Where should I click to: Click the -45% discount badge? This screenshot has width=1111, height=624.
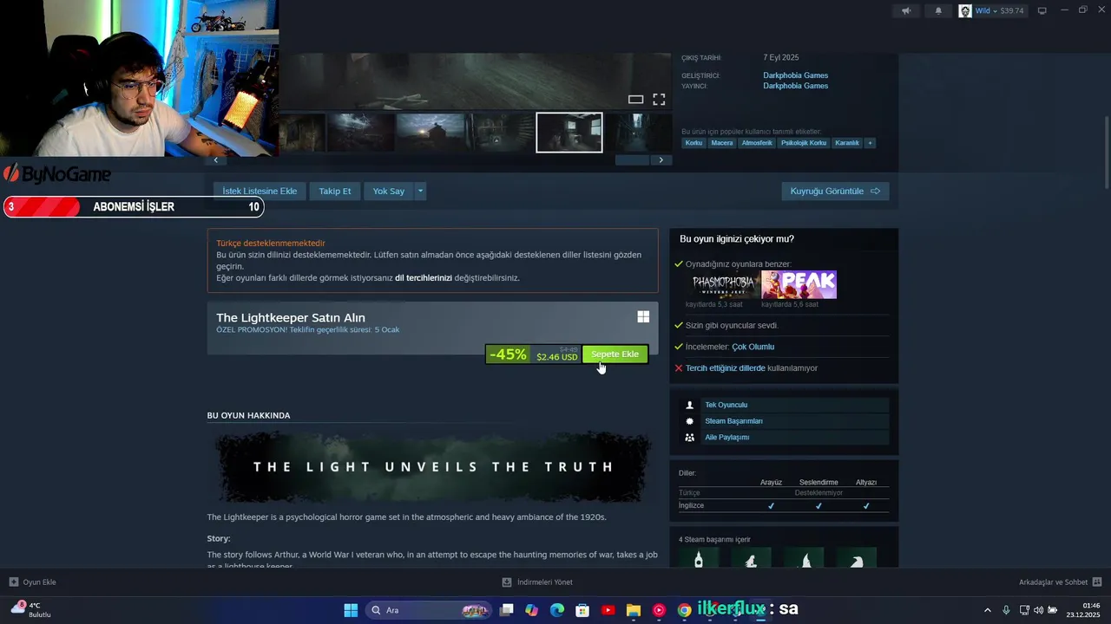coord(508,354)
